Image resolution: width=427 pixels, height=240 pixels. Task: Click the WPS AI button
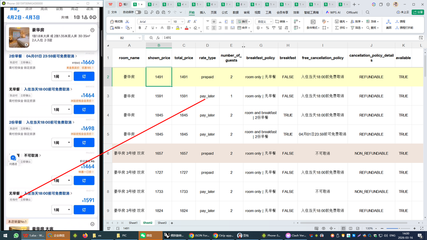[333, 12]
